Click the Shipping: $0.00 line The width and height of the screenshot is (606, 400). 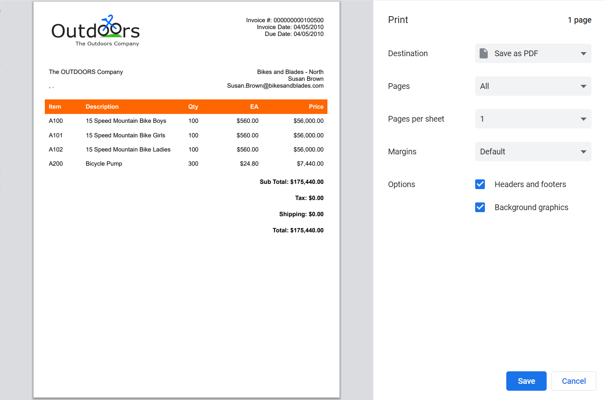point(301,214)
